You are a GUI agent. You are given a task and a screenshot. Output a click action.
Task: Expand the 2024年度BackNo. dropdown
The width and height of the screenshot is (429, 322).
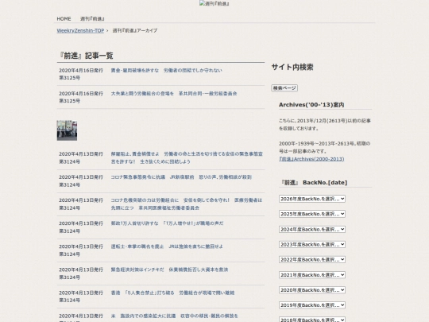[312, 229]
